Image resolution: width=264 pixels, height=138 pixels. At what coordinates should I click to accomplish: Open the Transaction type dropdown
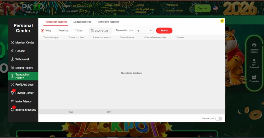coord(145,31)
